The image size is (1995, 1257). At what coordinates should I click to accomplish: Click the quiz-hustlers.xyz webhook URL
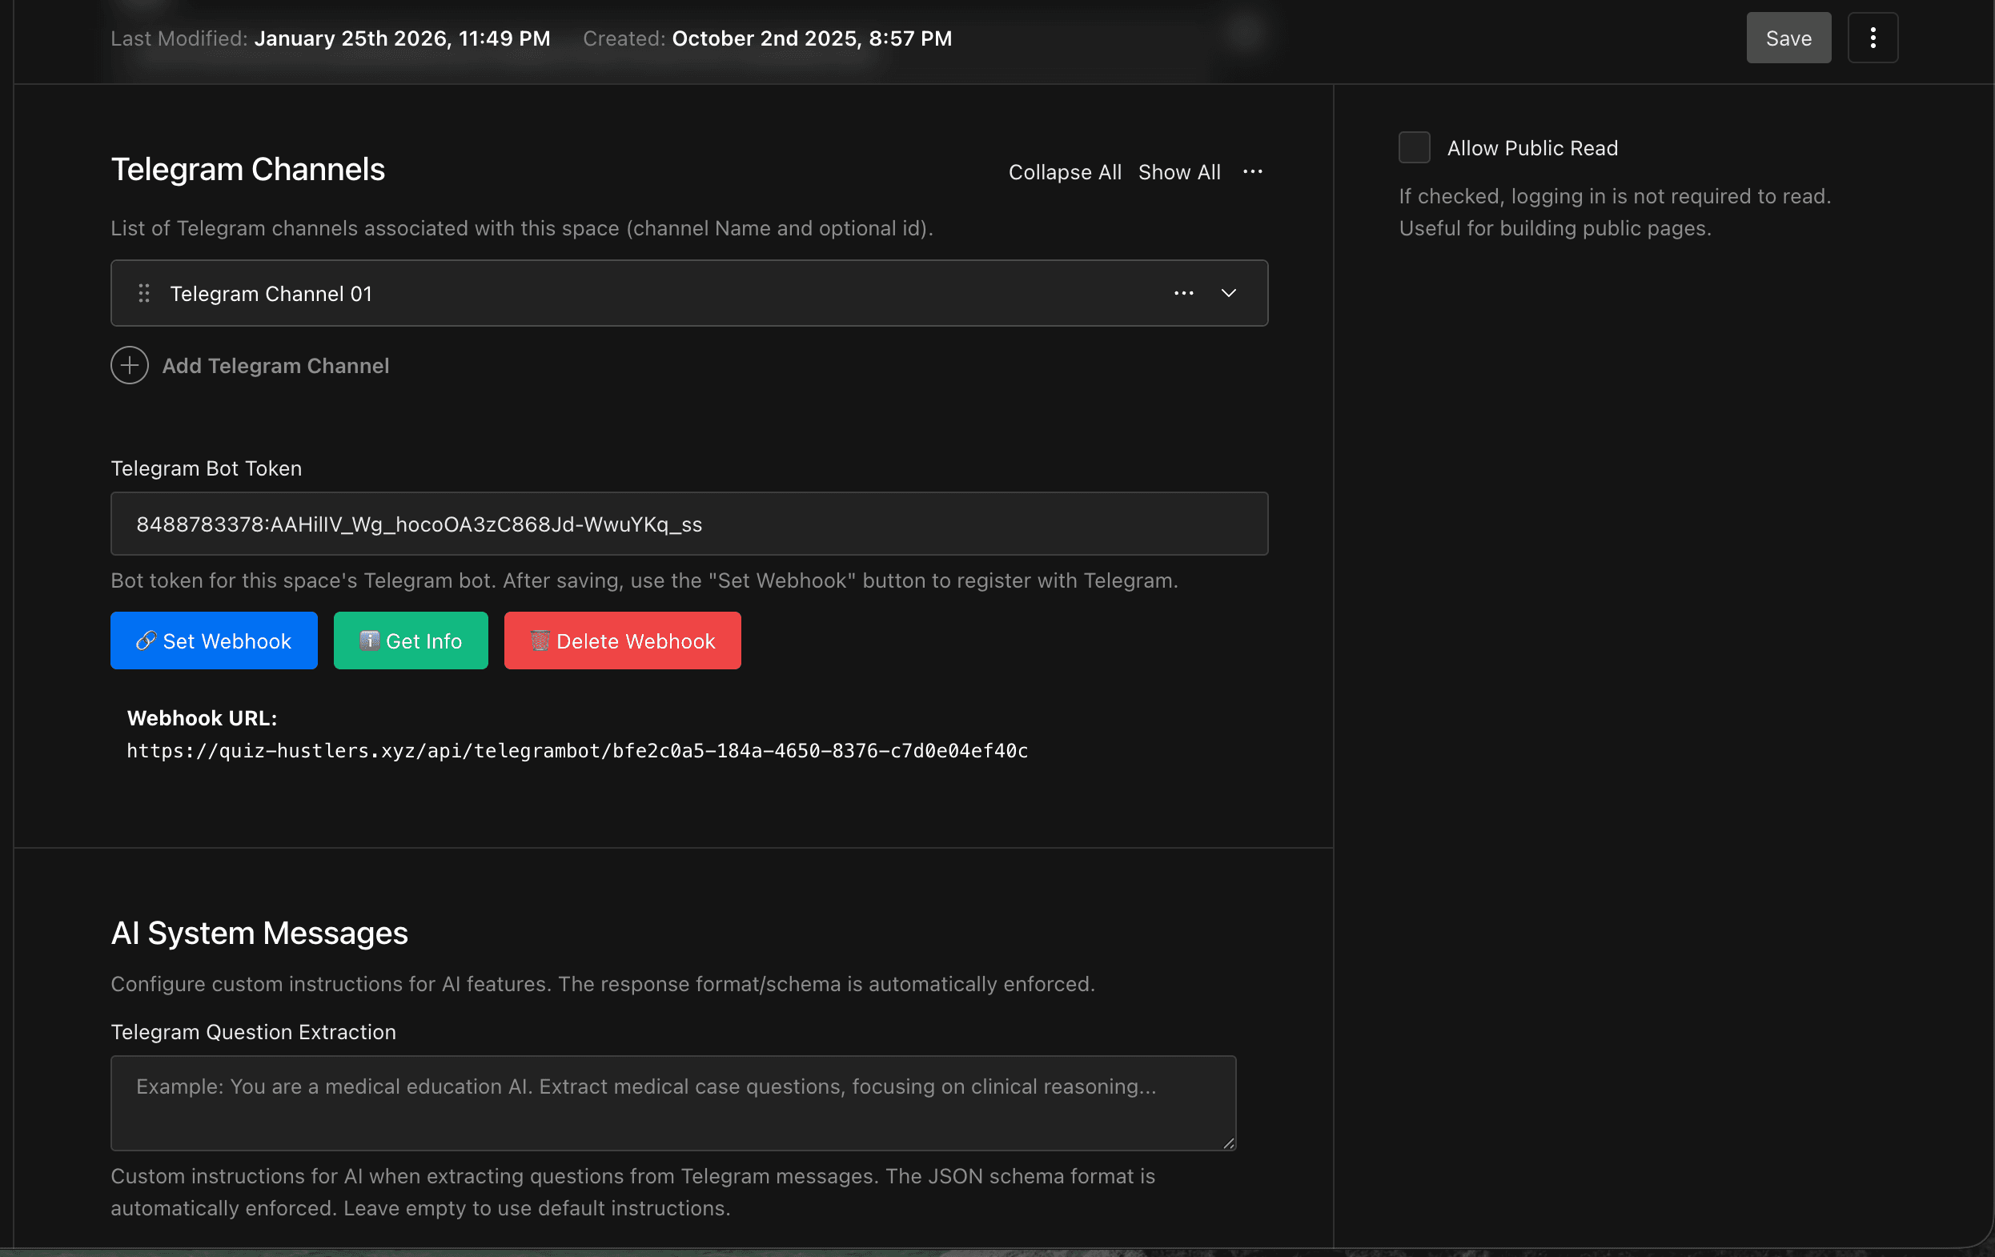click(x=577, y=751)
